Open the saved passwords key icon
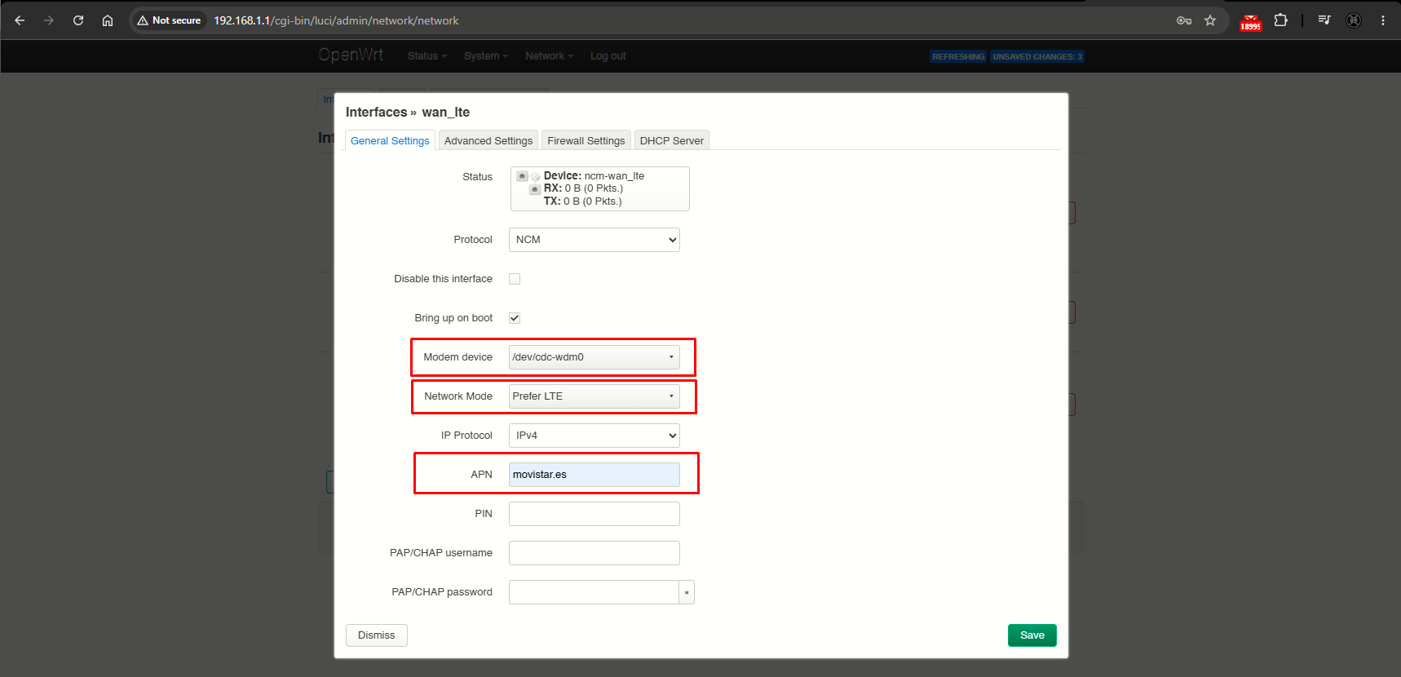The width and height of the screenshot is (1401, 677). coord(1184,20)
